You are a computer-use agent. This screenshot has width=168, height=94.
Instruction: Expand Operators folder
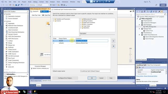coord(81,28)
